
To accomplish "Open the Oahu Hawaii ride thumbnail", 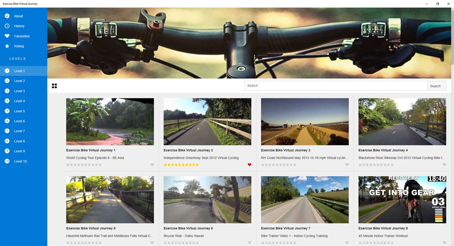I will click(x=207, y=200).
